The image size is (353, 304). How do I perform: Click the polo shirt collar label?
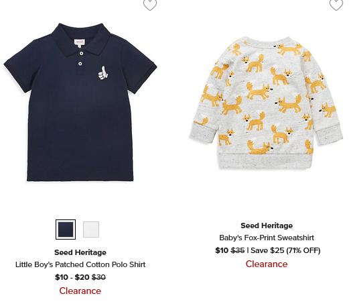(79, 44)
